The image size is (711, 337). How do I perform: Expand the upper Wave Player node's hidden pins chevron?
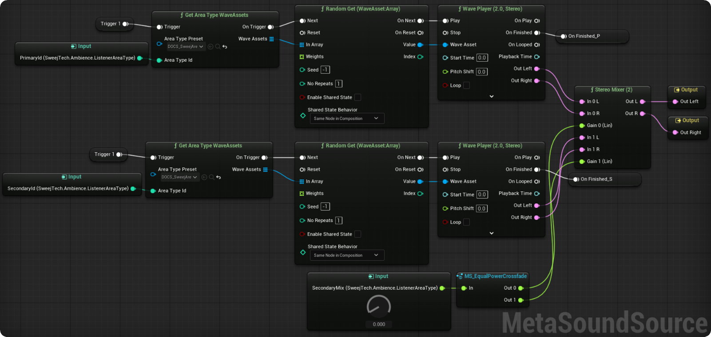(492, 96)
